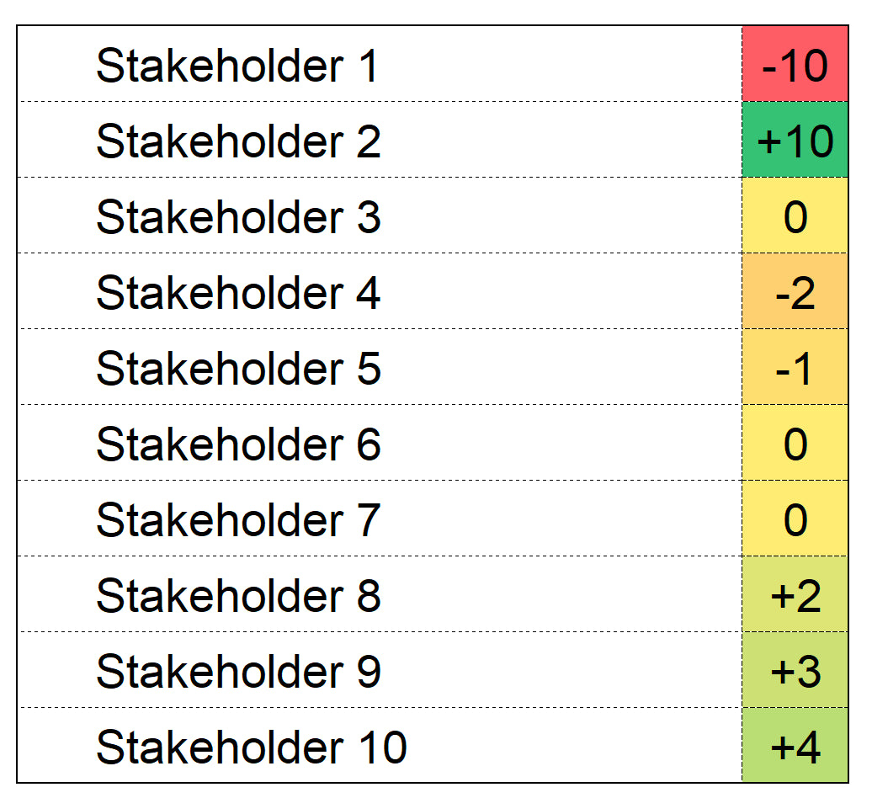872x798 pixels.
Task: Click Stakeholder 3's yellow 0 score cell
Action: click(x=795, y=216)
